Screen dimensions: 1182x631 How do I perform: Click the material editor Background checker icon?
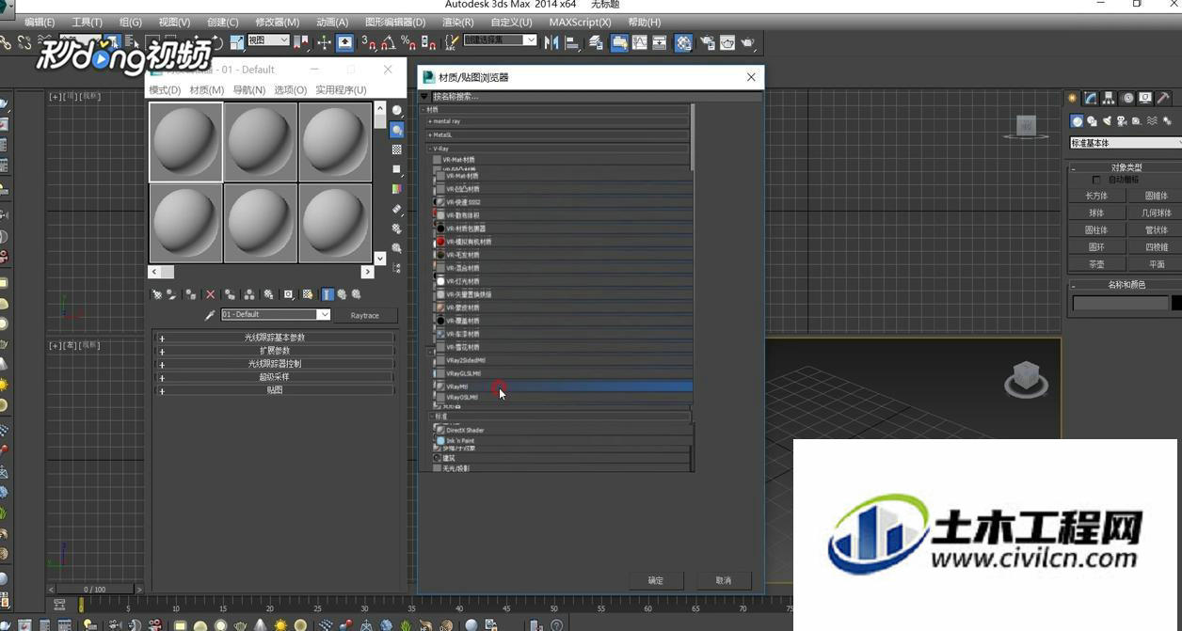(x=397, y=150)
